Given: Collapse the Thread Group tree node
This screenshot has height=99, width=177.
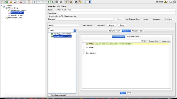Looking at the screenshot, I should coord(4,8).
